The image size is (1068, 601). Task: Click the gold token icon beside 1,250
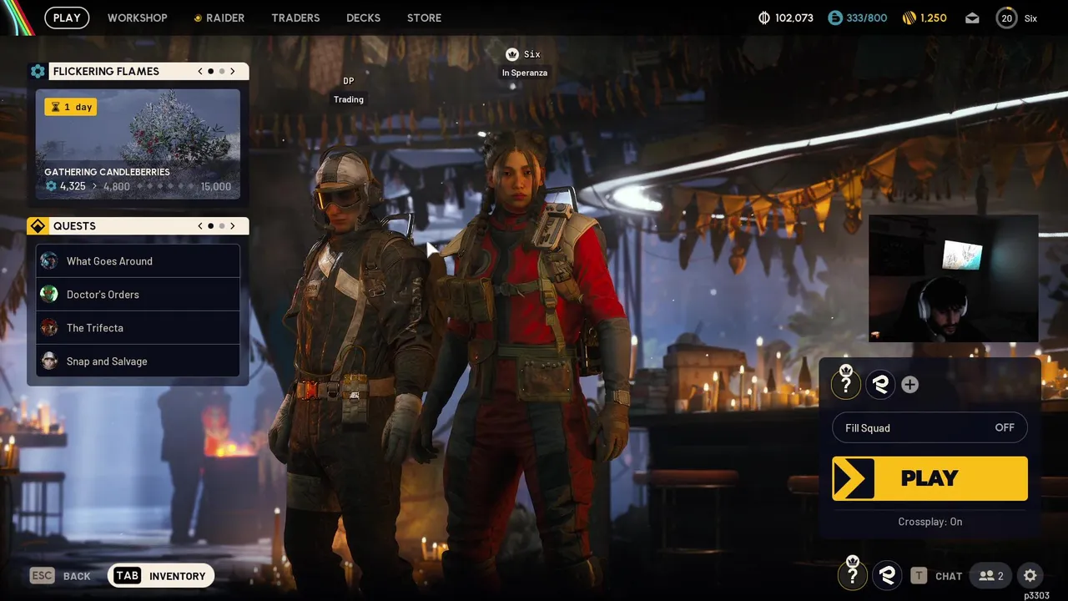tap(909, 18)
